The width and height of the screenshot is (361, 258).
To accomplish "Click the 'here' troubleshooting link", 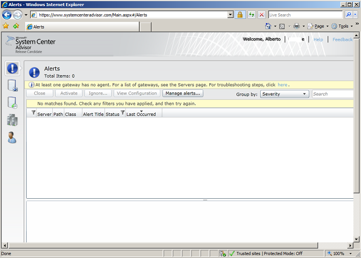I will [282, 85].
